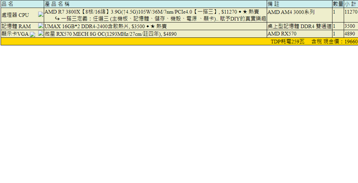
Task: Click the UMAX 16GB*2 DDR4-2400 product name
Action: point(105,26)
